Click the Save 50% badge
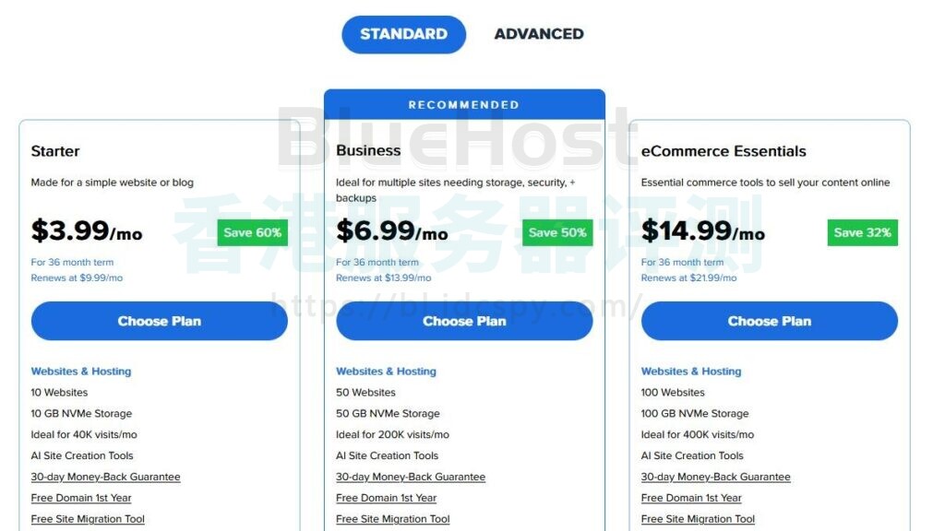 pos(557,232)
